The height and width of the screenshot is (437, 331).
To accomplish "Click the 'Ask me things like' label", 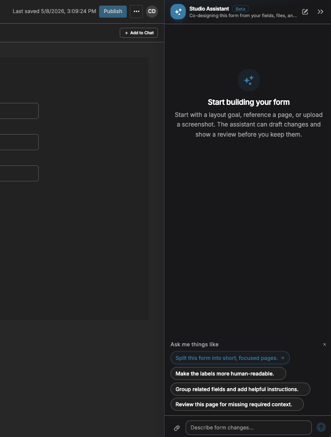I will (195, 344).
